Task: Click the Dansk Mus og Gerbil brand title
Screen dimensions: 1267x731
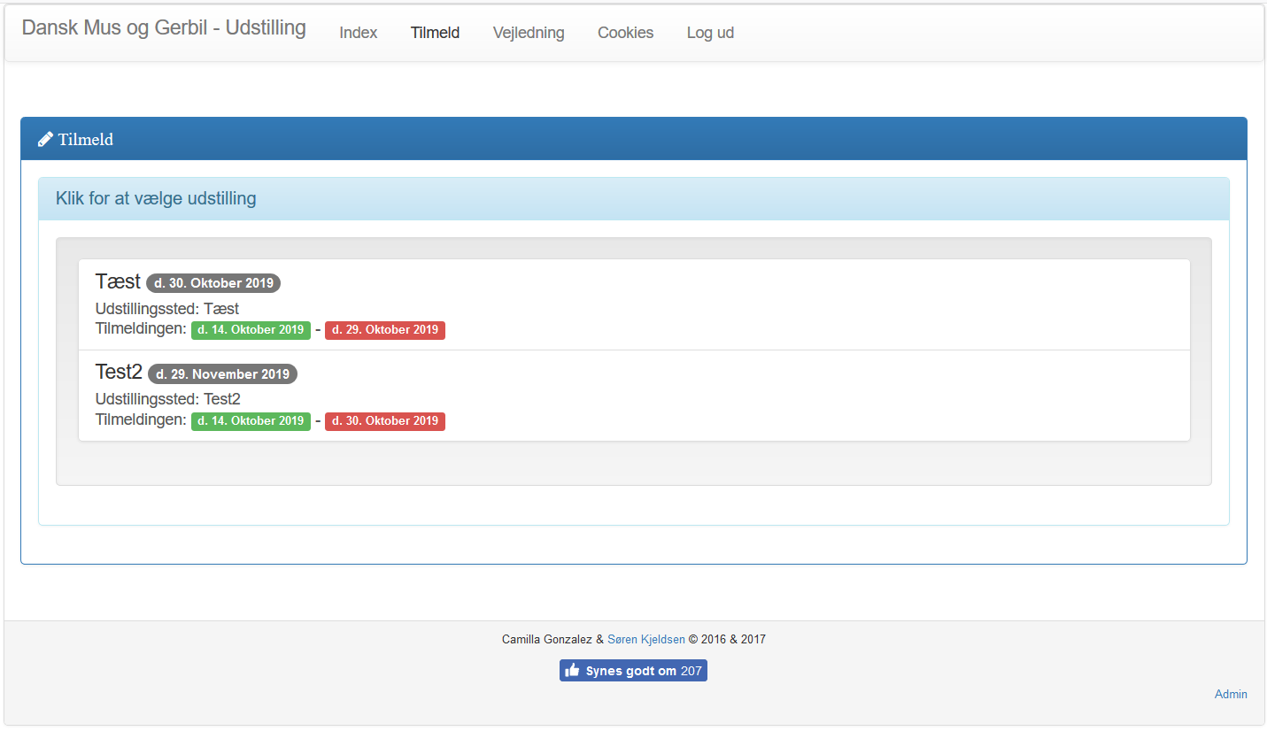Action: click(x=164, y=28)
